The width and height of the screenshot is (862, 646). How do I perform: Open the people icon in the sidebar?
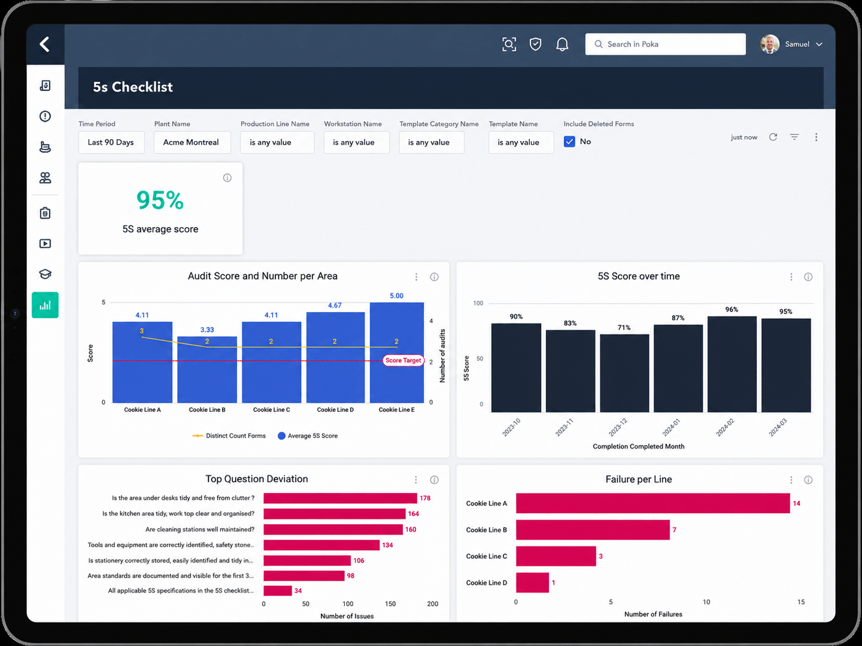coord(45,177)
